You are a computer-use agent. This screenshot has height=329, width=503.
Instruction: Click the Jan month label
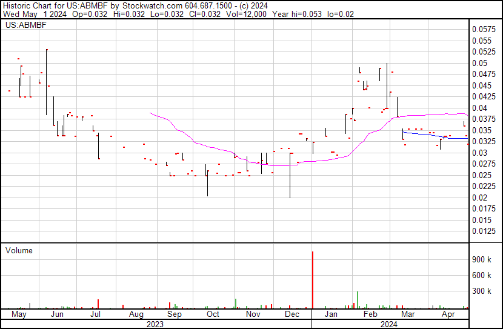click(331, 314)
